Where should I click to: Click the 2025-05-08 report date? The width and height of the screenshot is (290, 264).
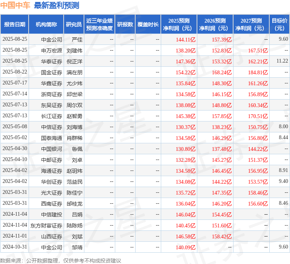pos(15,127)
